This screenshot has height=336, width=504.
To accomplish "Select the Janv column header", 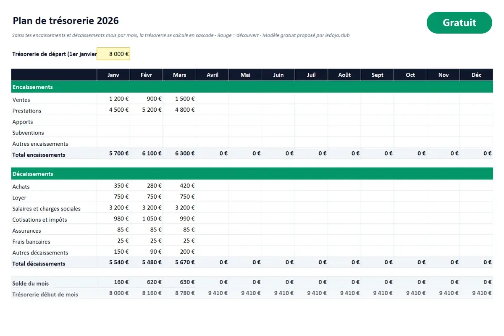I will click(x=113, y=75).
